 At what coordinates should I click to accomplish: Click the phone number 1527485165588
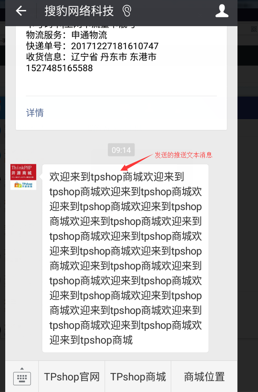(60, 68)
